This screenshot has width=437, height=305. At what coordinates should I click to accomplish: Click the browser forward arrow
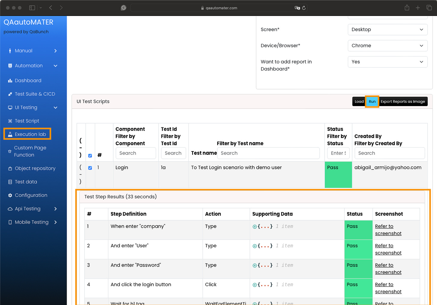tap(61, 8)
